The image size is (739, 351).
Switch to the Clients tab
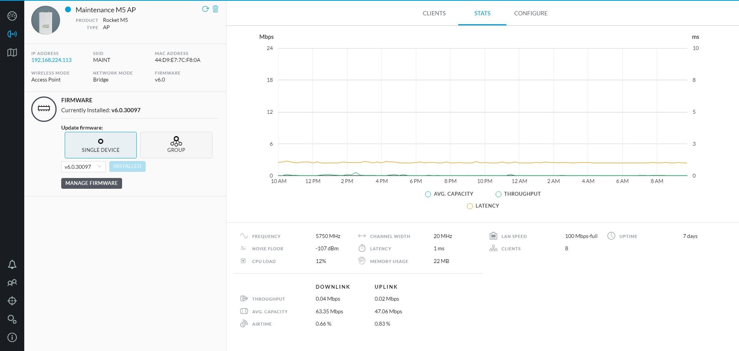click(434, 13)
